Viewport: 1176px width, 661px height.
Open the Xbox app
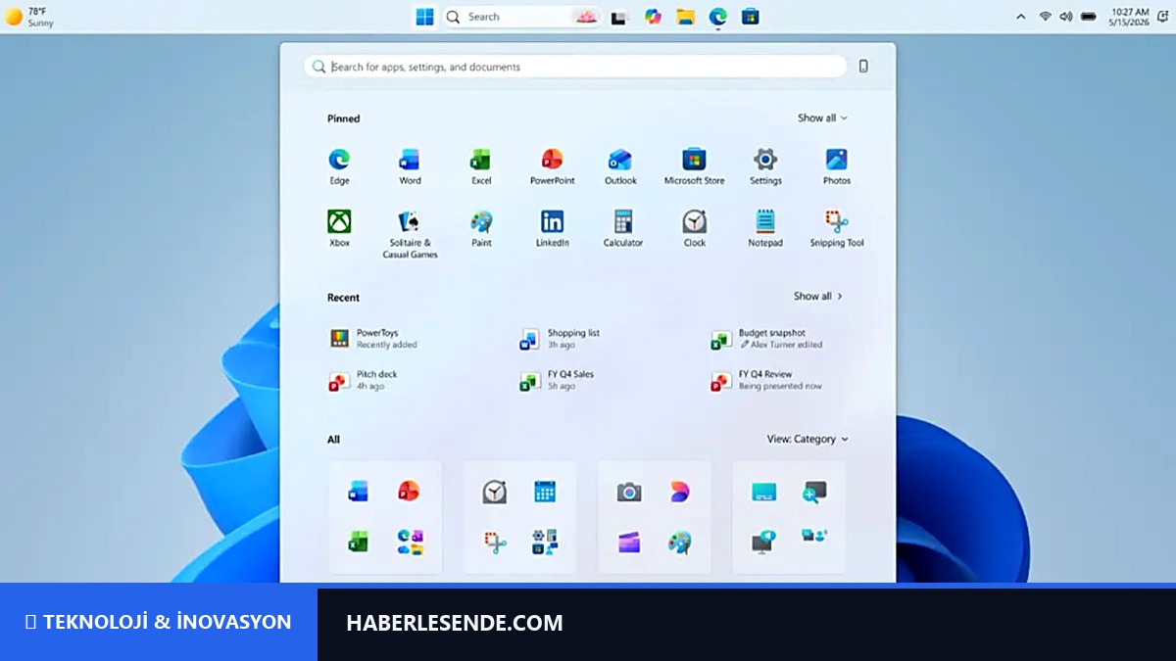[x=339, y=228]
